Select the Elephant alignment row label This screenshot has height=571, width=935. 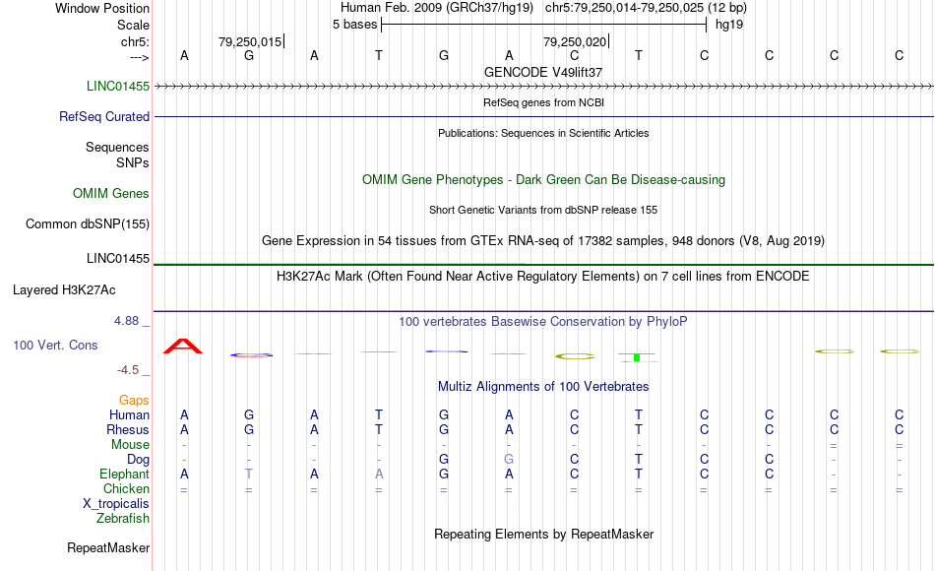(x=125, y=475)
